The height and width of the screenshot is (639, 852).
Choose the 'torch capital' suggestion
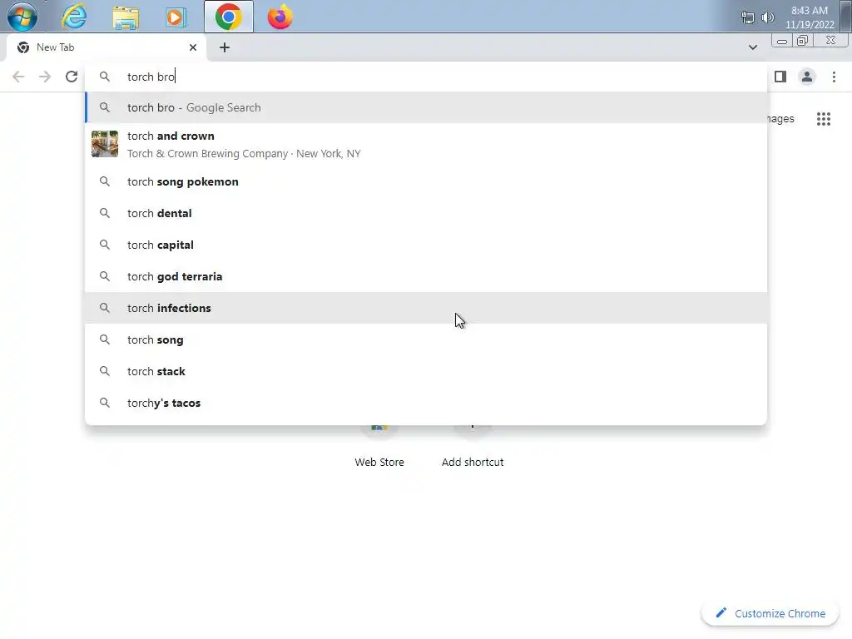pyautogui.click(x=425, y=245)
